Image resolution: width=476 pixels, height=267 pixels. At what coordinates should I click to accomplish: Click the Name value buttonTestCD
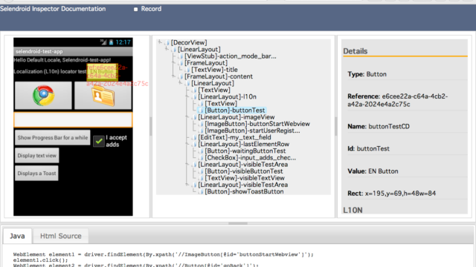(389, 127)
